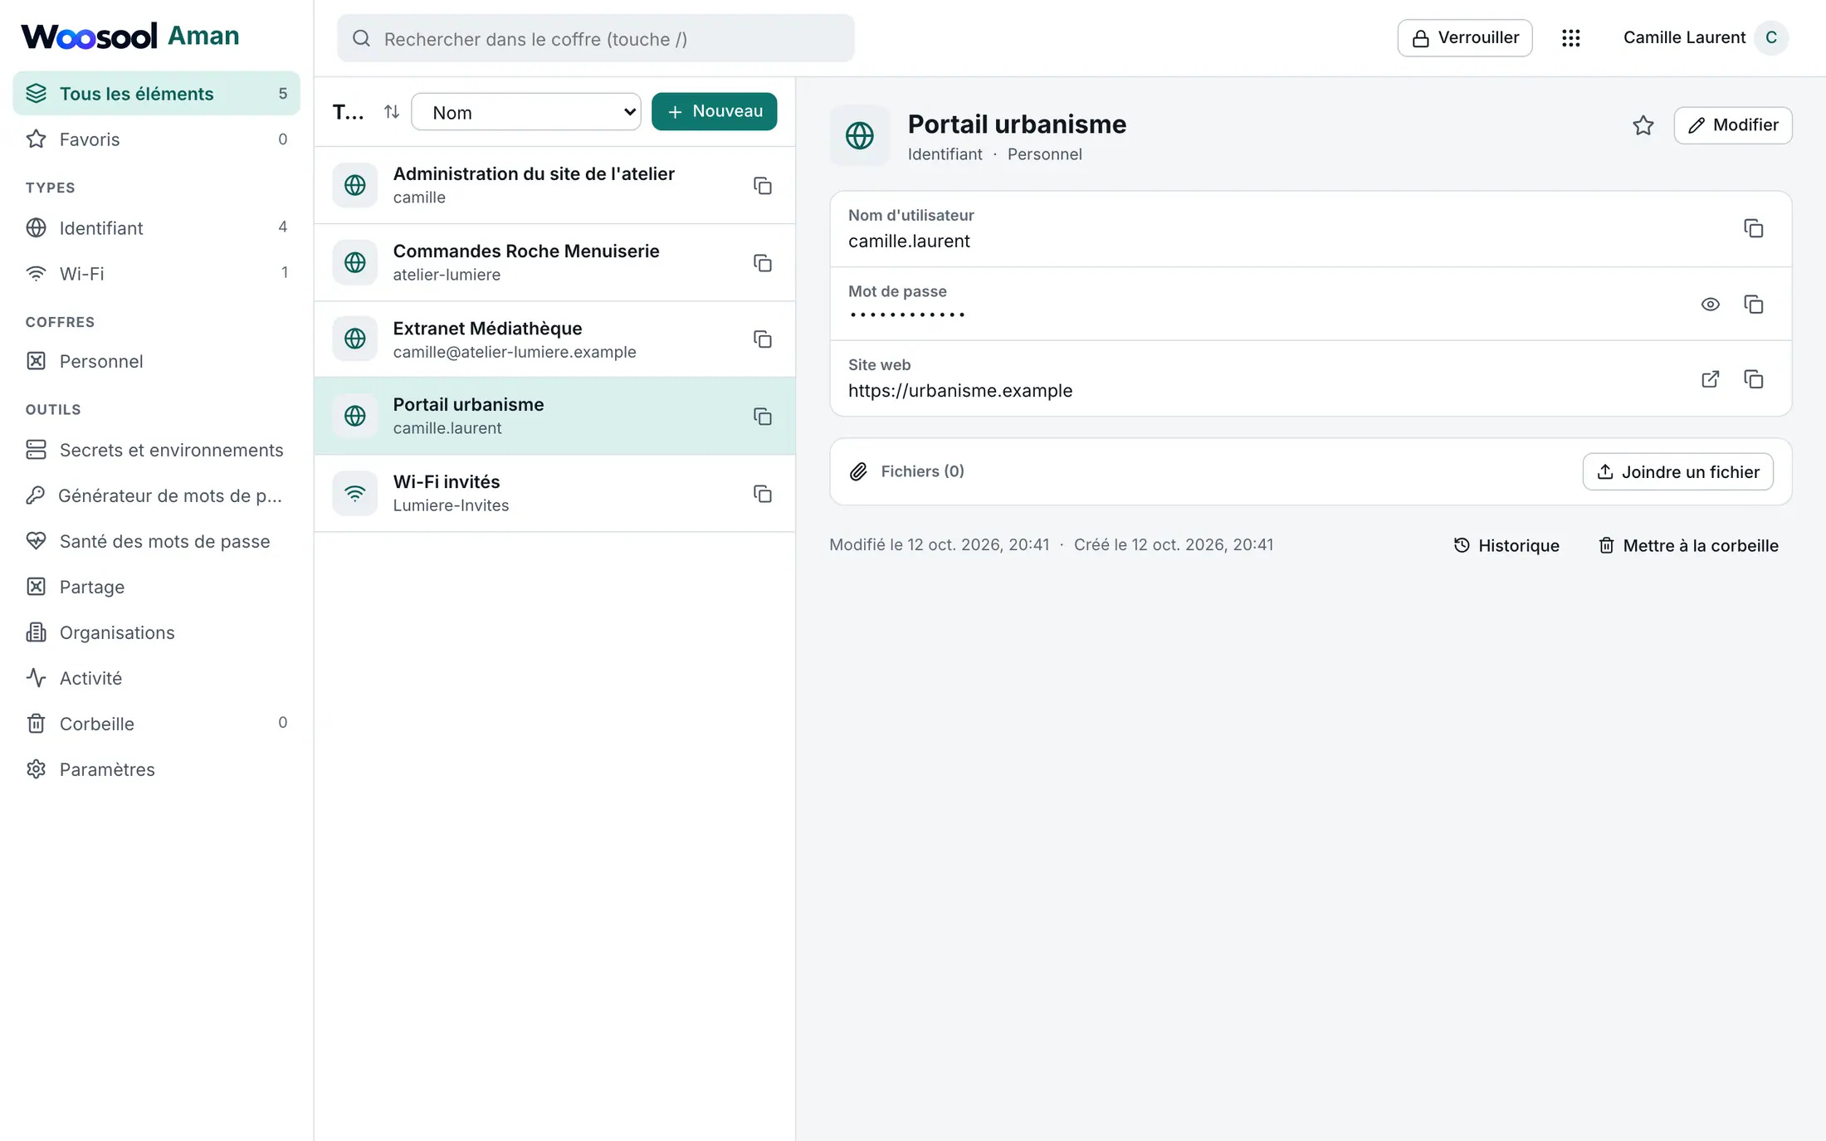This screenshot has height=1141, width=1826.
Task: Open Secrets et environnements tool
Action: click(x=156, y=450)
